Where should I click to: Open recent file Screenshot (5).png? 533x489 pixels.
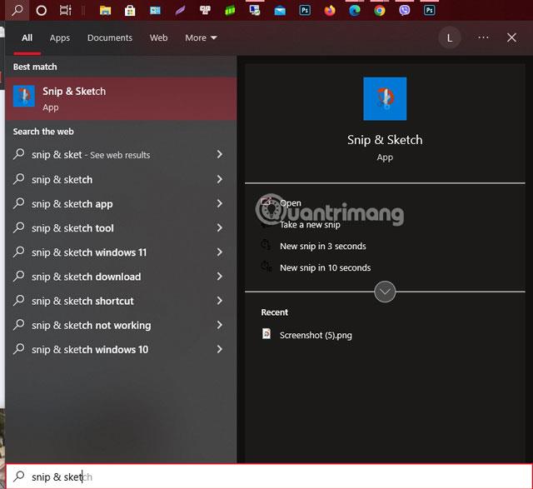point(316,335)
